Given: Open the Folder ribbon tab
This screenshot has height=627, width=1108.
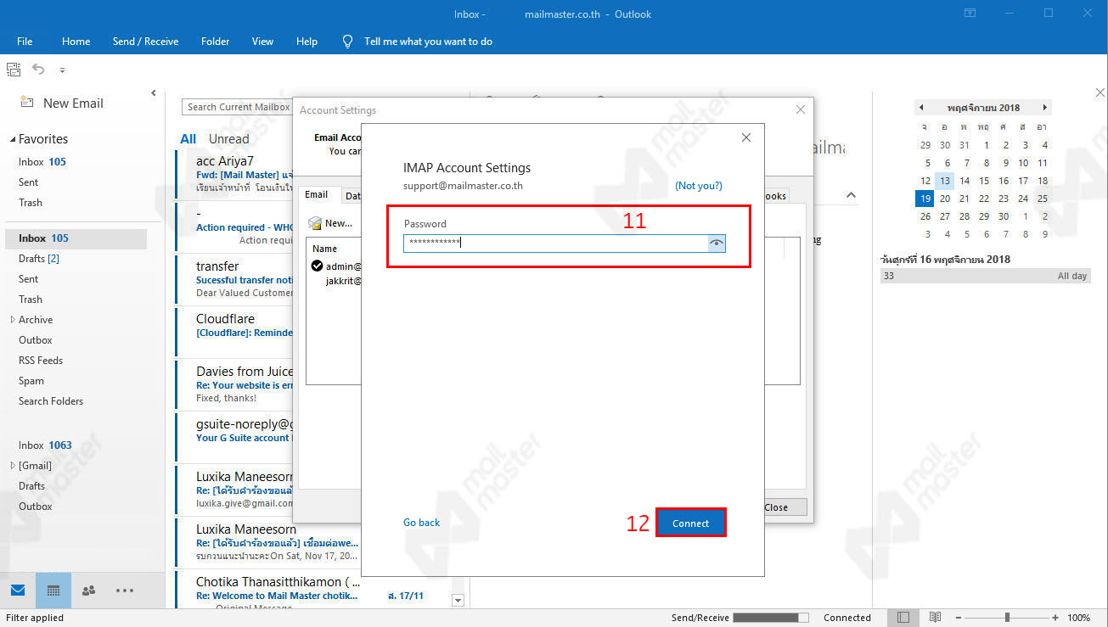Looking at the screenshot, I should click(x=215, y=41).
